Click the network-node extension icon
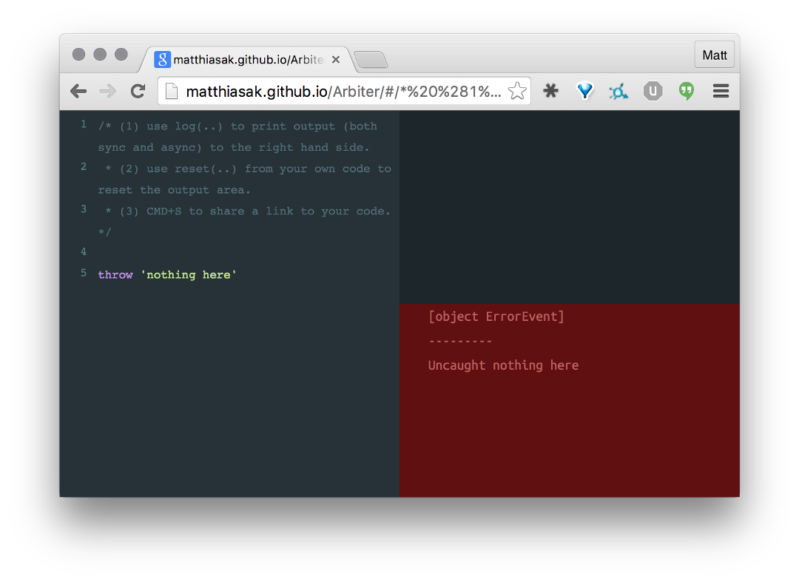Image resolution: width=799 pixels, height=582 pixels. point(618,90)
